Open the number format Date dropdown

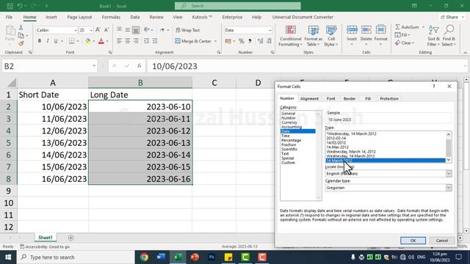[270, 30]
